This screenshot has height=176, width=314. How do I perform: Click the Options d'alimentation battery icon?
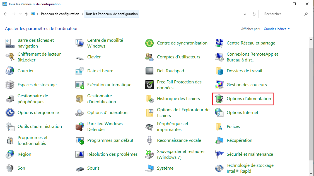(x=219, y=99)
